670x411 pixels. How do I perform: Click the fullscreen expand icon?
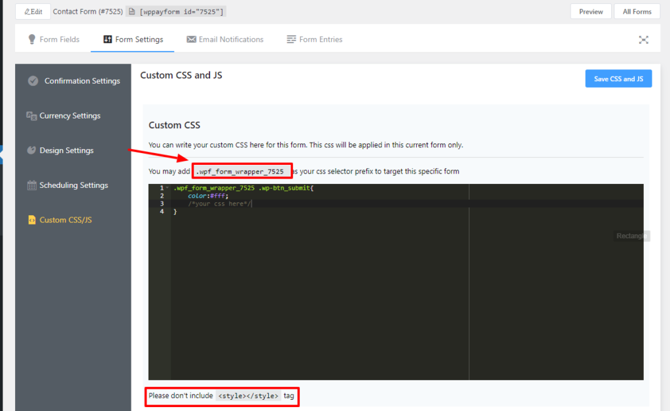pos(643,39)
